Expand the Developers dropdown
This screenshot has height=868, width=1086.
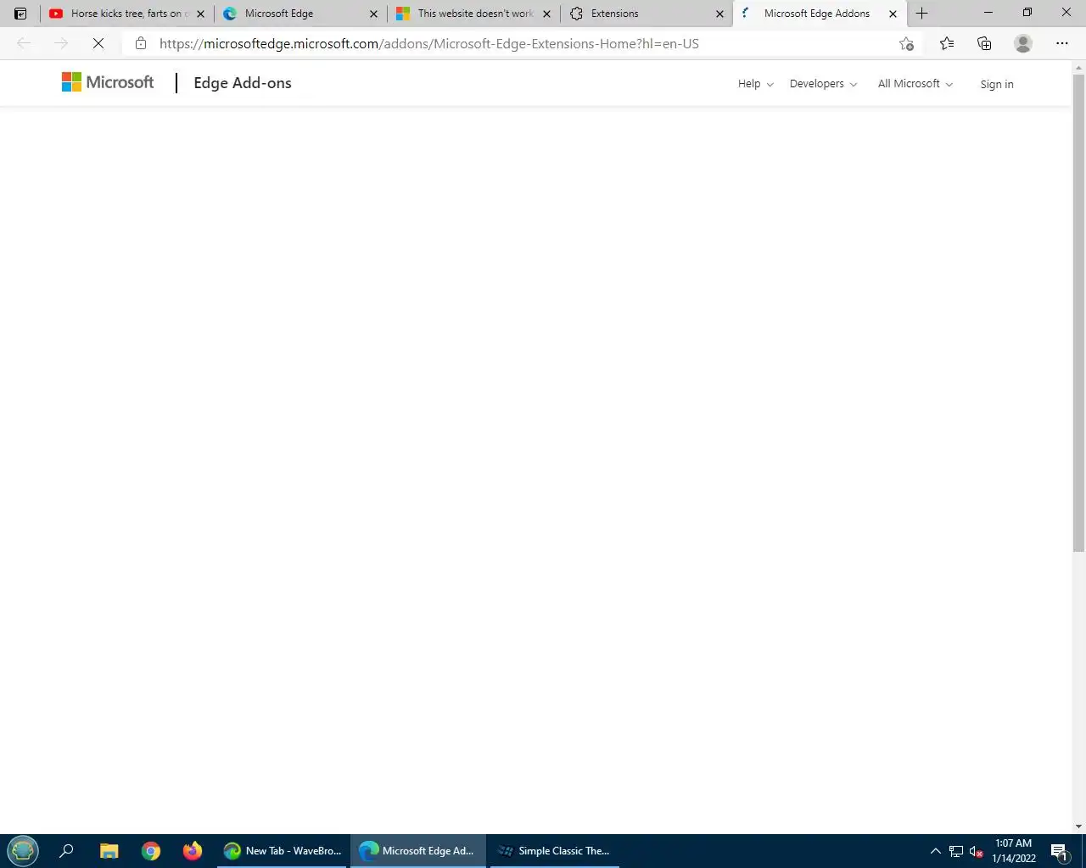click(x=823, y=84)
